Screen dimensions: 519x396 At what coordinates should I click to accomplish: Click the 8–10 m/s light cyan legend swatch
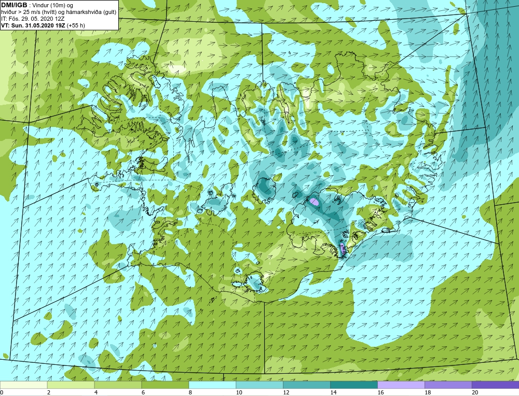[212, 385]
